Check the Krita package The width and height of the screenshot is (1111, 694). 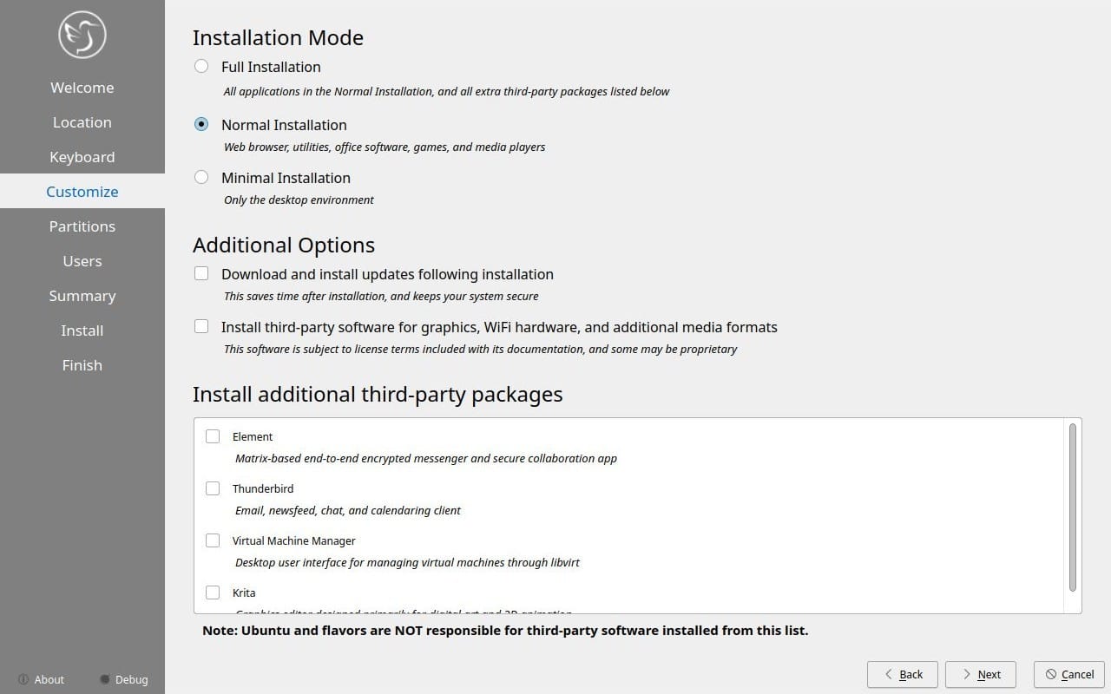click(213, 593)
